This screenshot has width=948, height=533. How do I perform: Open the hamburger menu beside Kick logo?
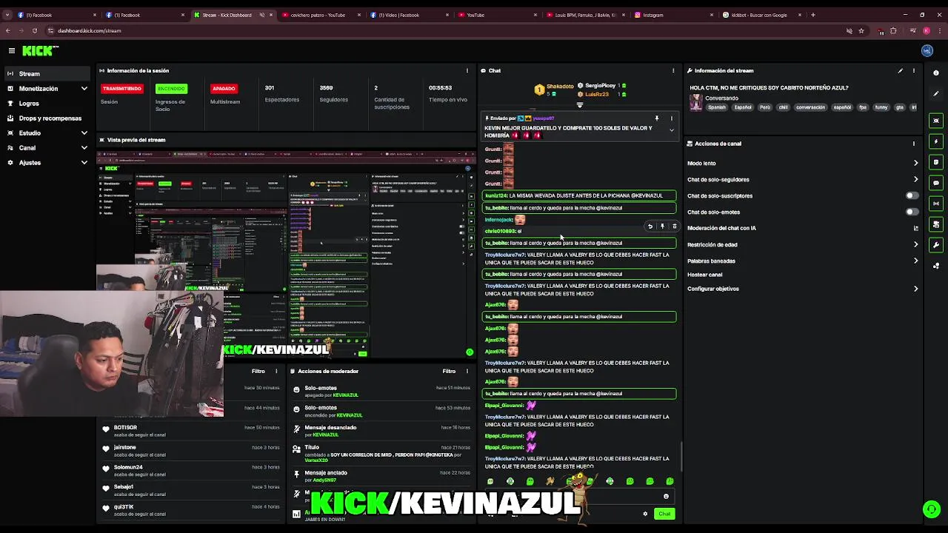pyautogui.click(x=12, y=50)
